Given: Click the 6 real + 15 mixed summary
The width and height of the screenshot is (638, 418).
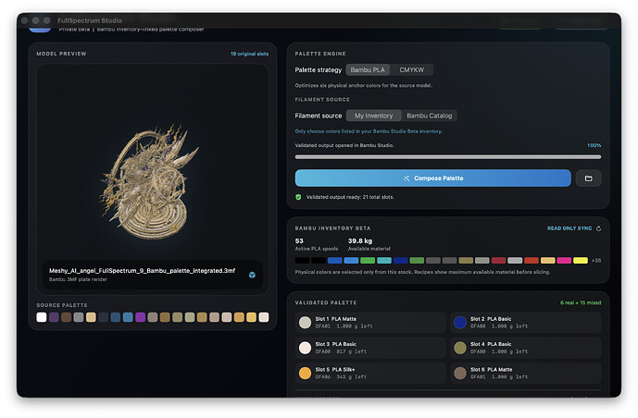Looking at the screenshot, I should [581, 302].
